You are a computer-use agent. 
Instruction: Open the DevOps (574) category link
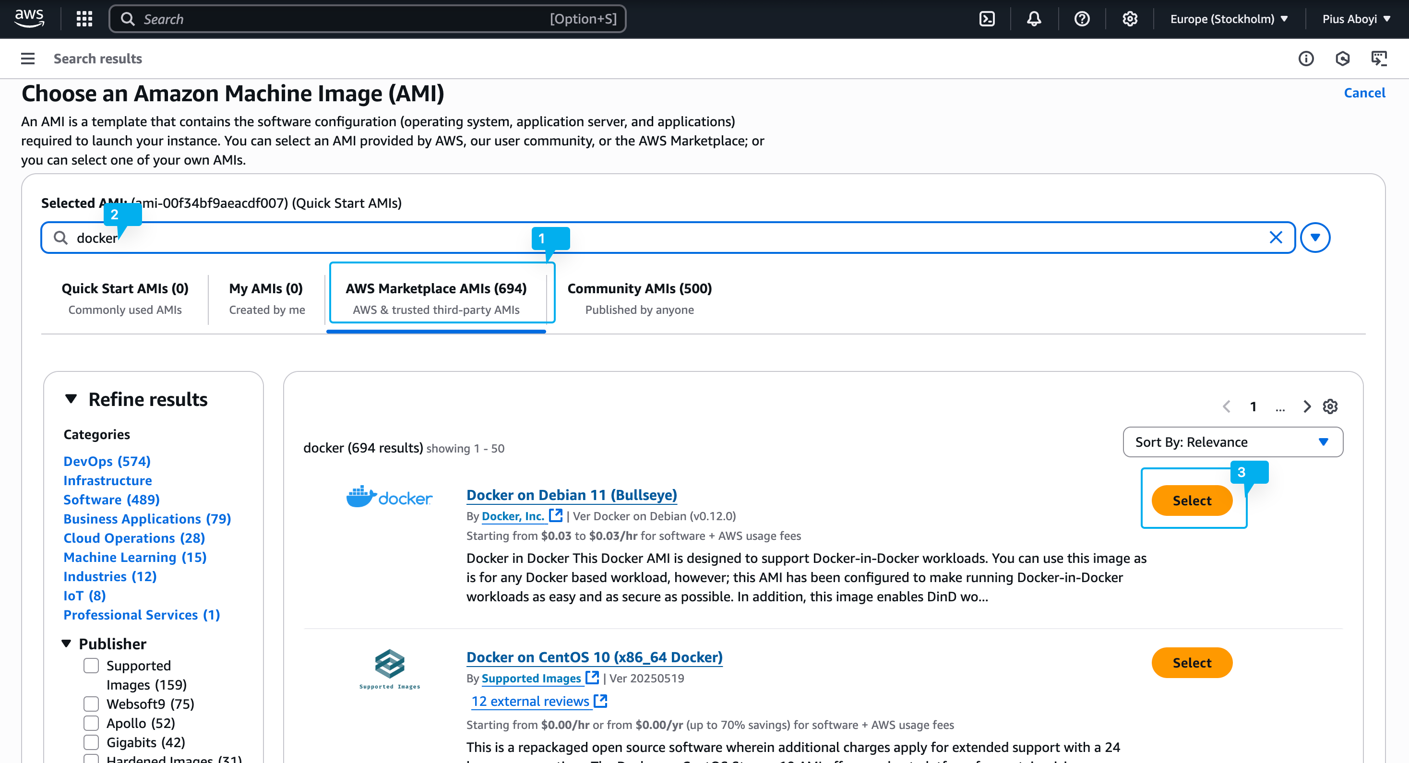click(x=107, y=461)
